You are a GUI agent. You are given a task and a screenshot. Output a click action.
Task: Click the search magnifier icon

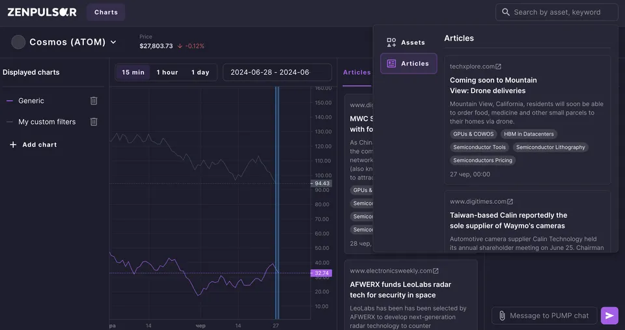click(505, 12)
